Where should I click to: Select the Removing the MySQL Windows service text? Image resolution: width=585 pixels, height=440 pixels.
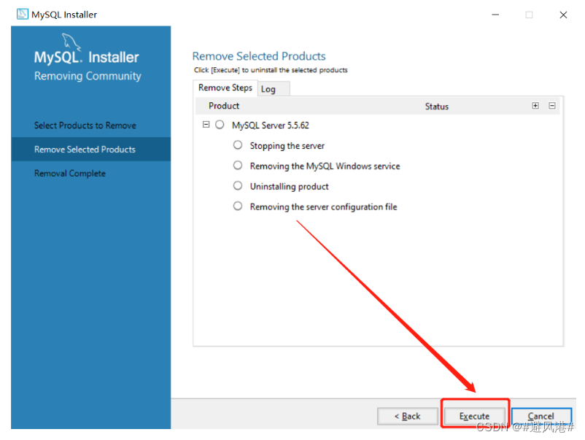[325, 166]
